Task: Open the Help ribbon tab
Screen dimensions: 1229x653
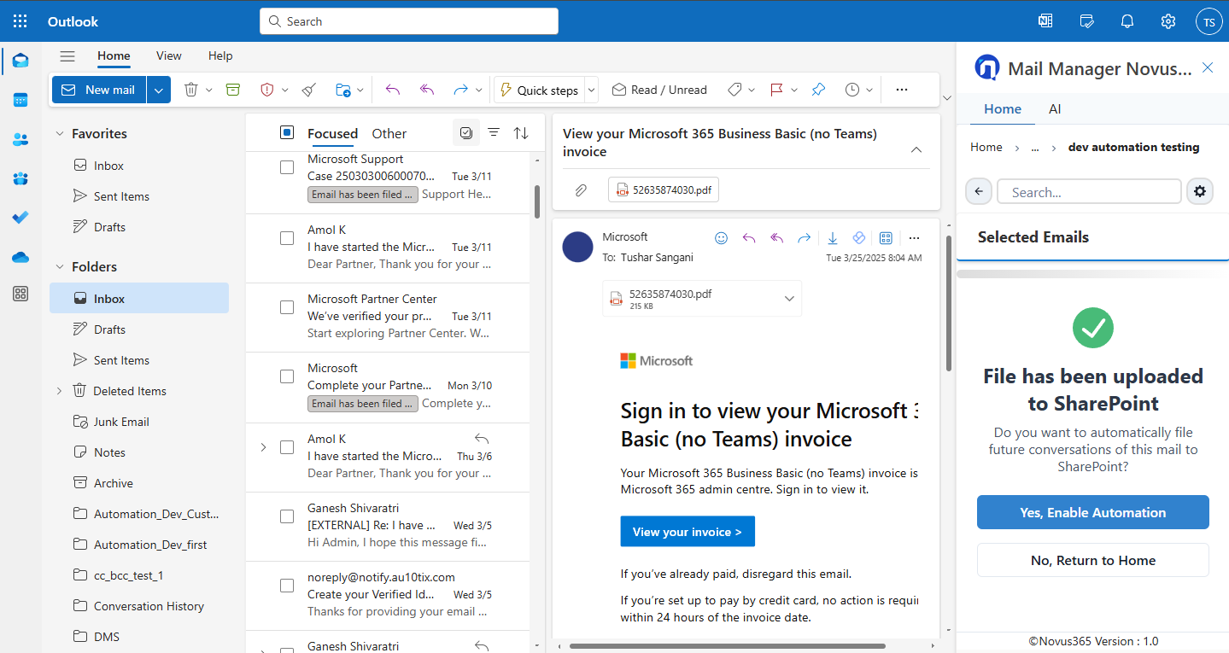Action: pos(220,55)
